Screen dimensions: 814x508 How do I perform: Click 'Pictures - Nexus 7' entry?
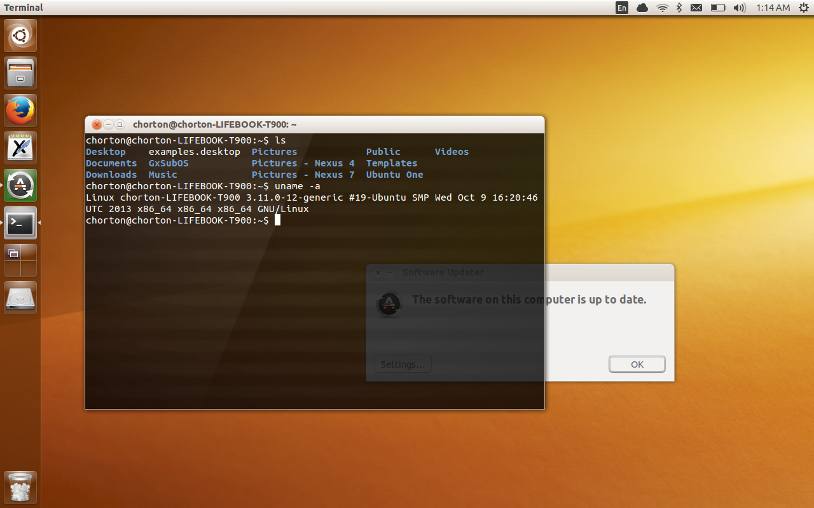303,175
